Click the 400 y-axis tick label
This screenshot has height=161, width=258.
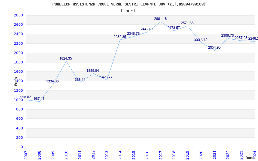point(20,128)
